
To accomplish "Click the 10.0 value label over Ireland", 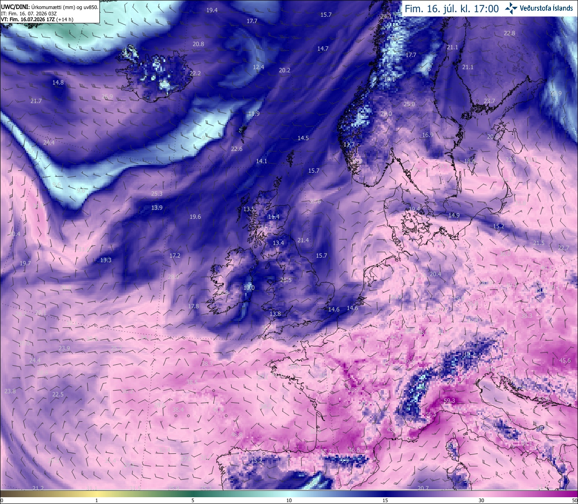I will click(x=249, y=288).
